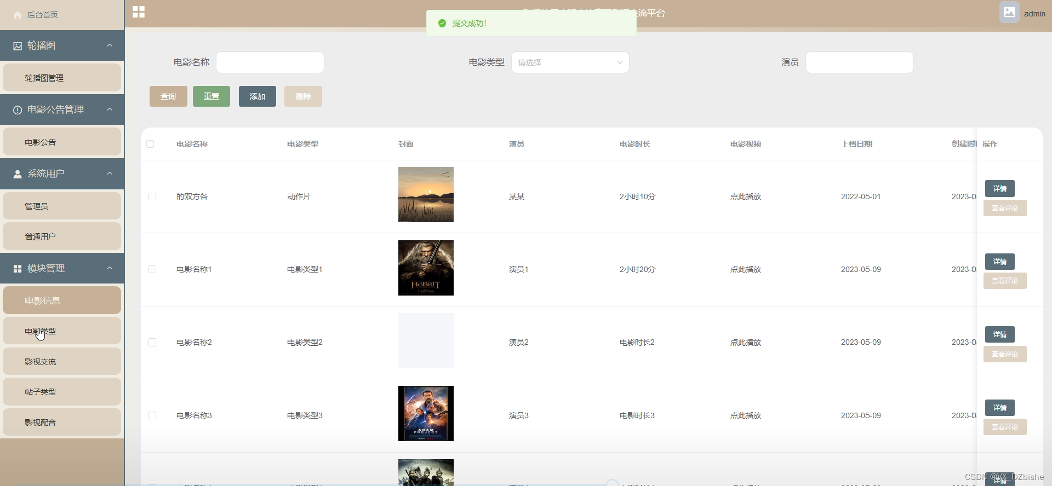The image size is (1052, 486).
Task: Click the 某某 actor cell
Action: (517, 196)
